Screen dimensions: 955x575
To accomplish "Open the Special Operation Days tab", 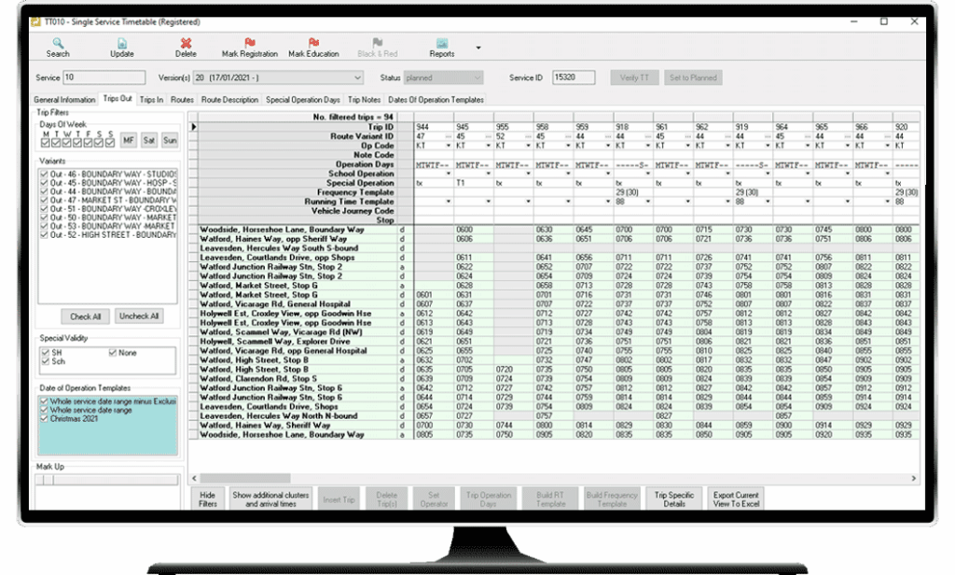I will tap(302, 99).
